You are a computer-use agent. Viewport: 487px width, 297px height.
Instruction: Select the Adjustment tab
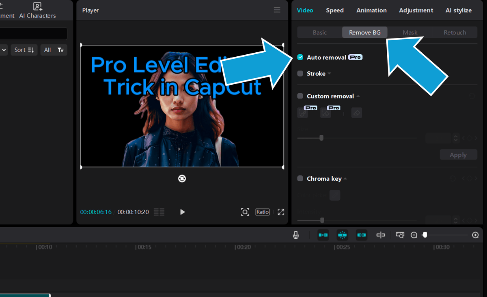[x=416, y=11]
